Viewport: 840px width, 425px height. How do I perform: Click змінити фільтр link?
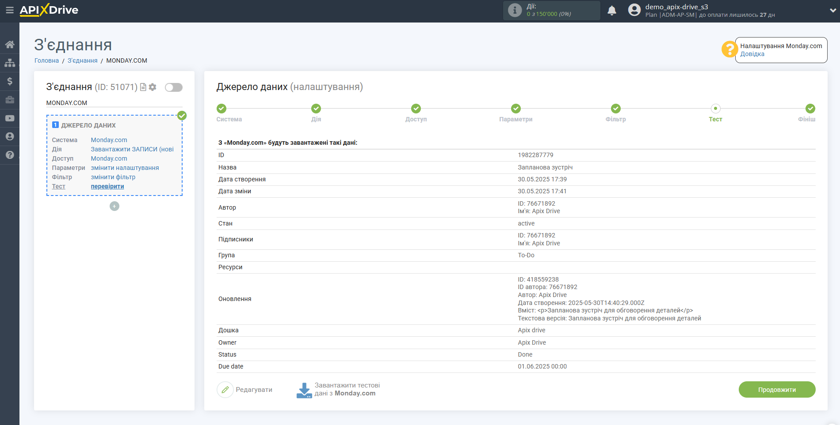coord(113,177)
